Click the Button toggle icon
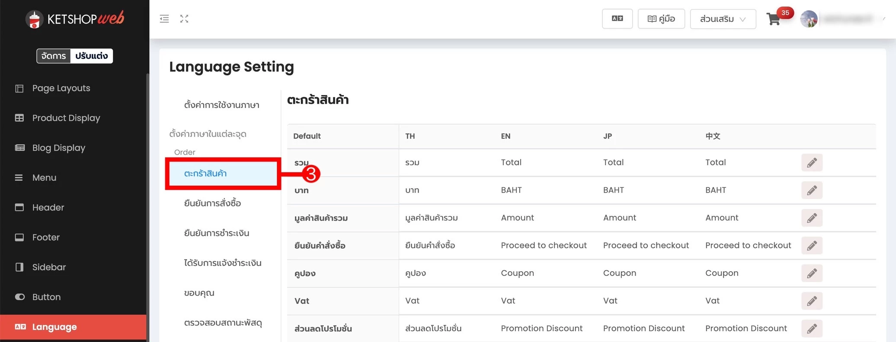The width and height of the screenshot is (896, 342). coord(19,297)
